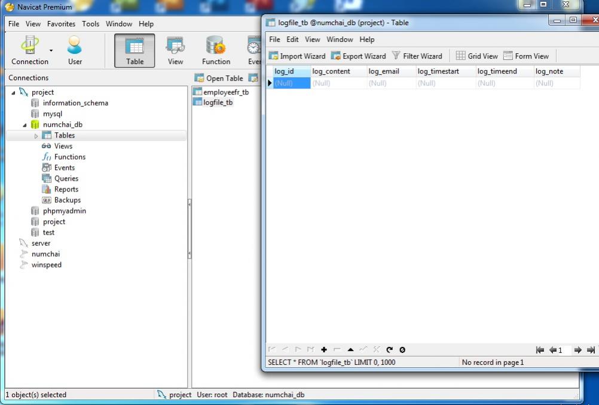This screenshot has height=405, width=599.
Task: Open the Favorites menu
Action: (x=61, y=24)
